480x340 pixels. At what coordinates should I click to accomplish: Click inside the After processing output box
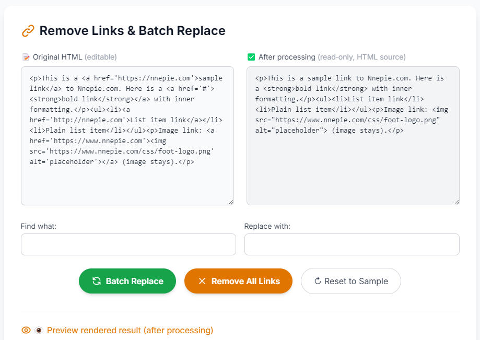(x=353, y=136)
